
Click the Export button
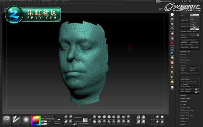click(183, 125)
